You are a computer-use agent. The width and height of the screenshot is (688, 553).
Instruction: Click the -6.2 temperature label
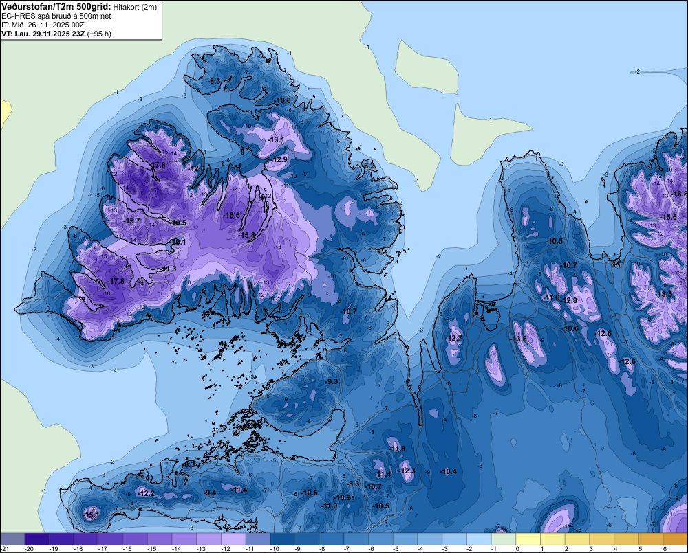coord(369,166)
